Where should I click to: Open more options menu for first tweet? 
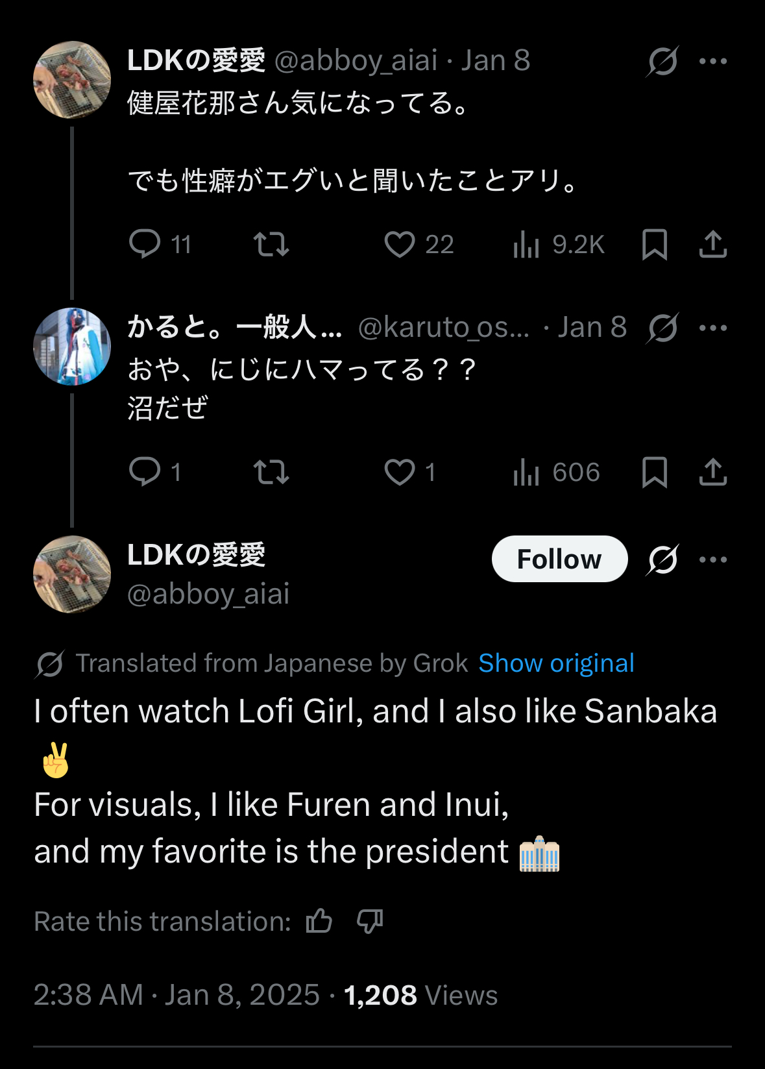click(x=713, y=61)
